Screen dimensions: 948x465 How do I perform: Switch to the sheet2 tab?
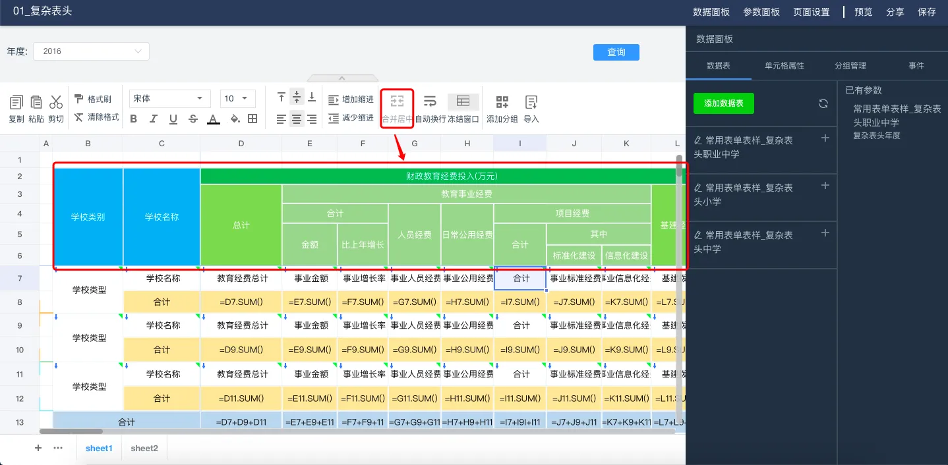click(144, 448)
